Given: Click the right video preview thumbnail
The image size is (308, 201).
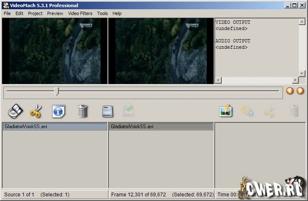Looking at the screenshot, I should [161, 51].
